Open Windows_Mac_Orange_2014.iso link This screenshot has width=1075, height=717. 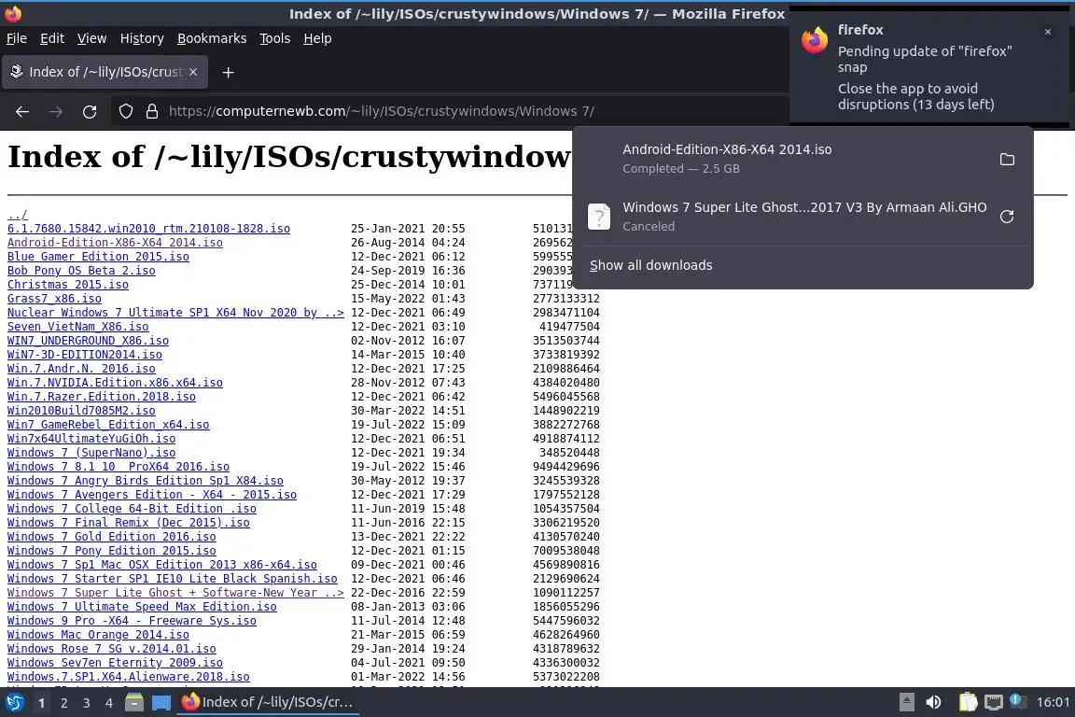click(98, 635)
